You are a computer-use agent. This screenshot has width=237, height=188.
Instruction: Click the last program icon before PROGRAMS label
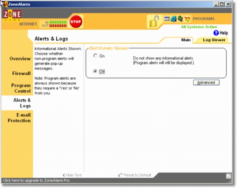187,19
